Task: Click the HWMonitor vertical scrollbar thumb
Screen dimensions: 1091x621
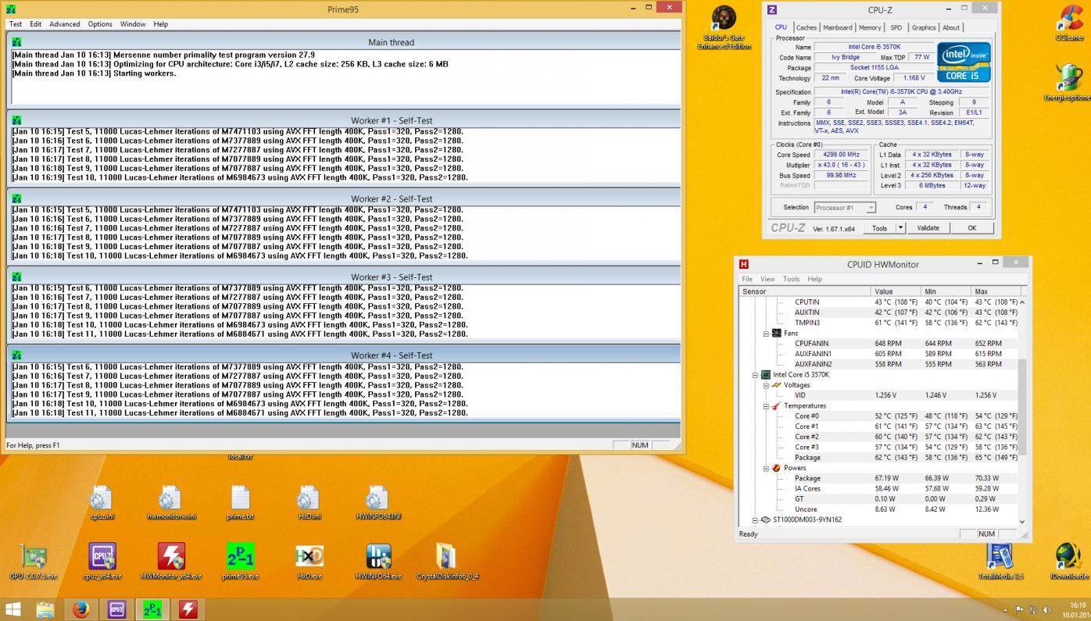Action: click(x=1022, y=406)
